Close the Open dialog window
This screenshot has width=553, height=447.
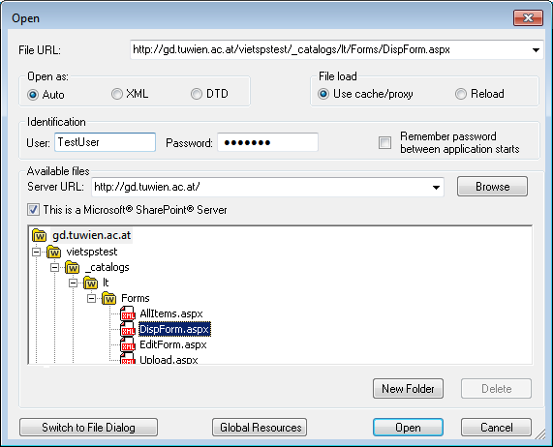tap(528, 17)
